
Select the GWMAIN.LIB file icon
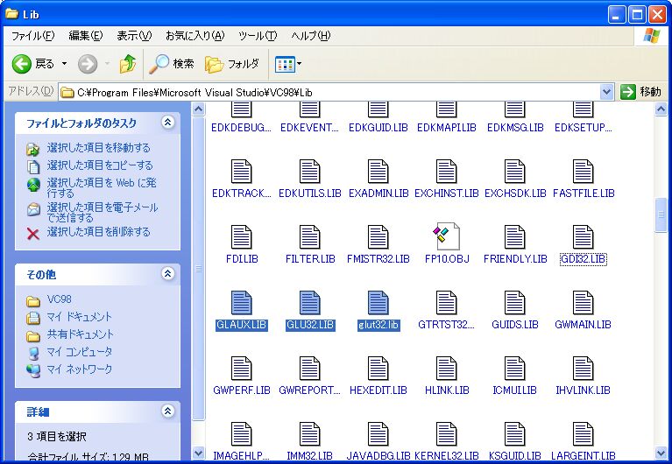(x=583, y=303)
